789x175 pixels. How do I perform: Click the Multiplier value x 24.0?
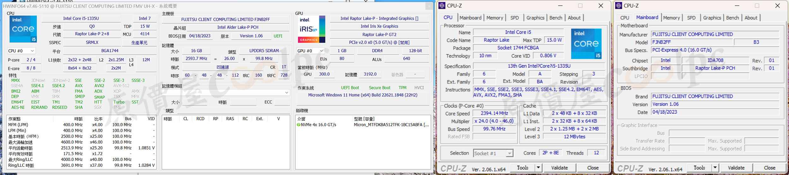tap(494, 121)
